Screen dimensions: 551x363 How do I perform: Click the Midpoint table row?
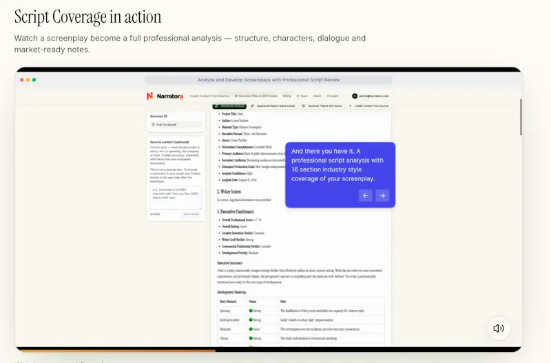(x=301, y=329)
